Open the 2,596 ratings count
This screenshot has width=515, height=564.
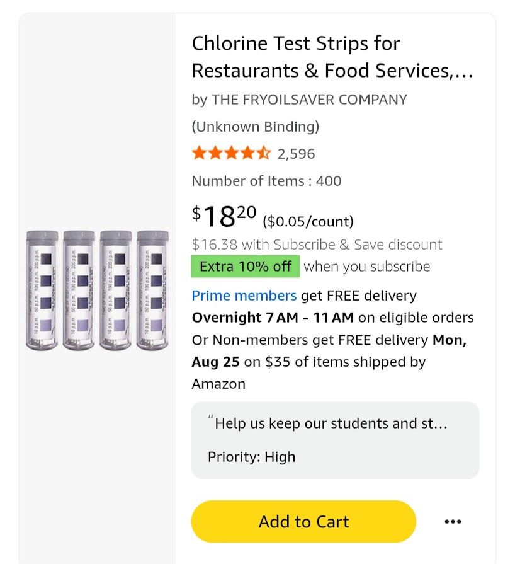pos(296,154)
